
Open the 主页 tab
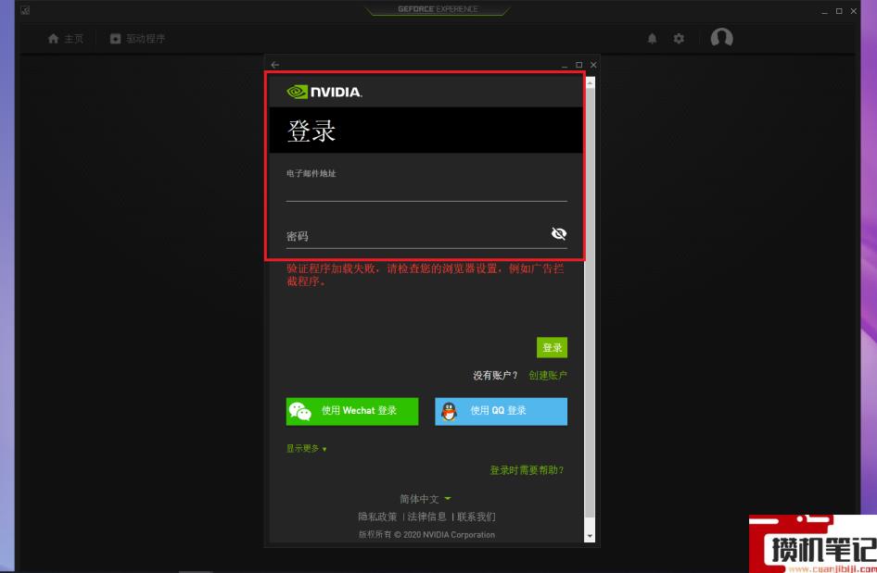[x=66, y=39]
